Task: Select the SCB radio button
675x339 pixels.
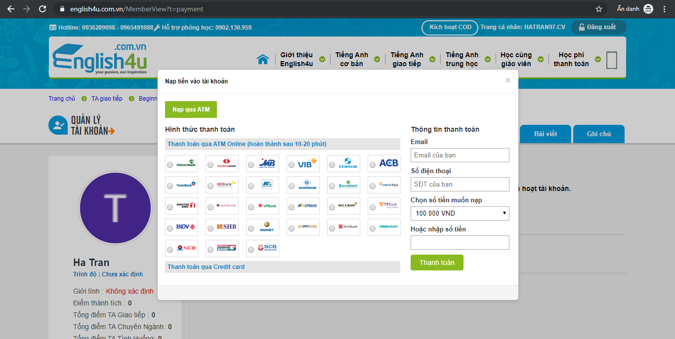Action: 251,250
